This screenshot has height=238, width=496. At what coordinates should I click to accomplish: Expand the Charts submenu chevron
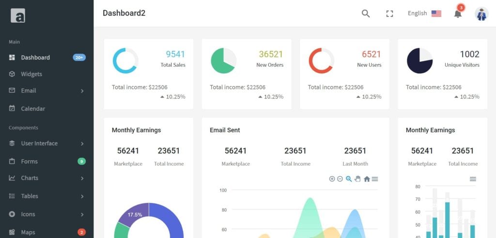[x=82, y=179]
